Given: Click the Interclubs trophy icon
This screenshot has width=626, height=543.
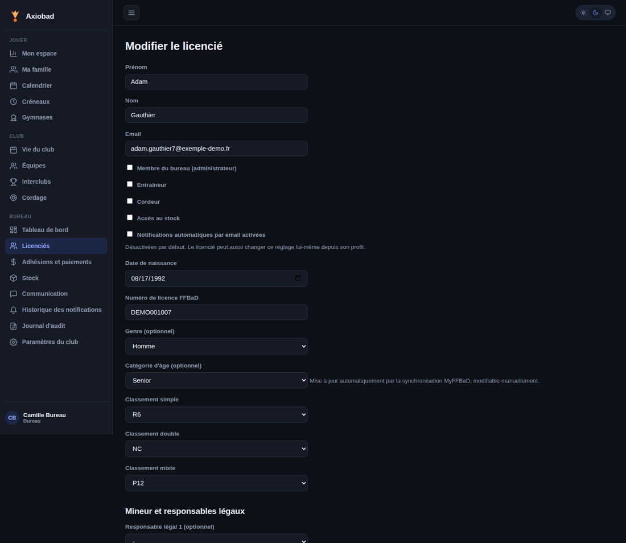Looking at the screenshot, I should [x=14, y=182].
